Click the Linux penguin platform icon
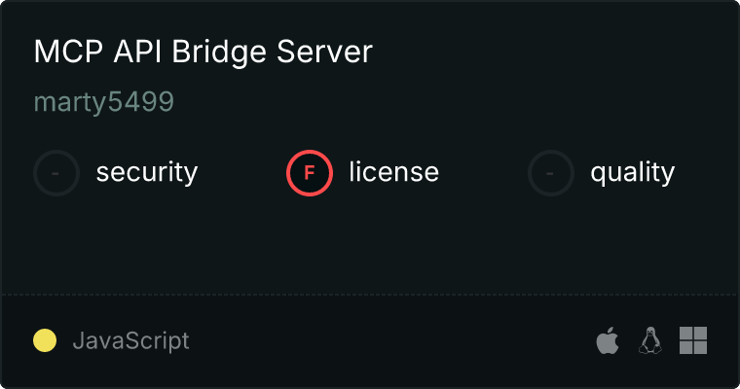740x389 pixels. pos(649,340)
